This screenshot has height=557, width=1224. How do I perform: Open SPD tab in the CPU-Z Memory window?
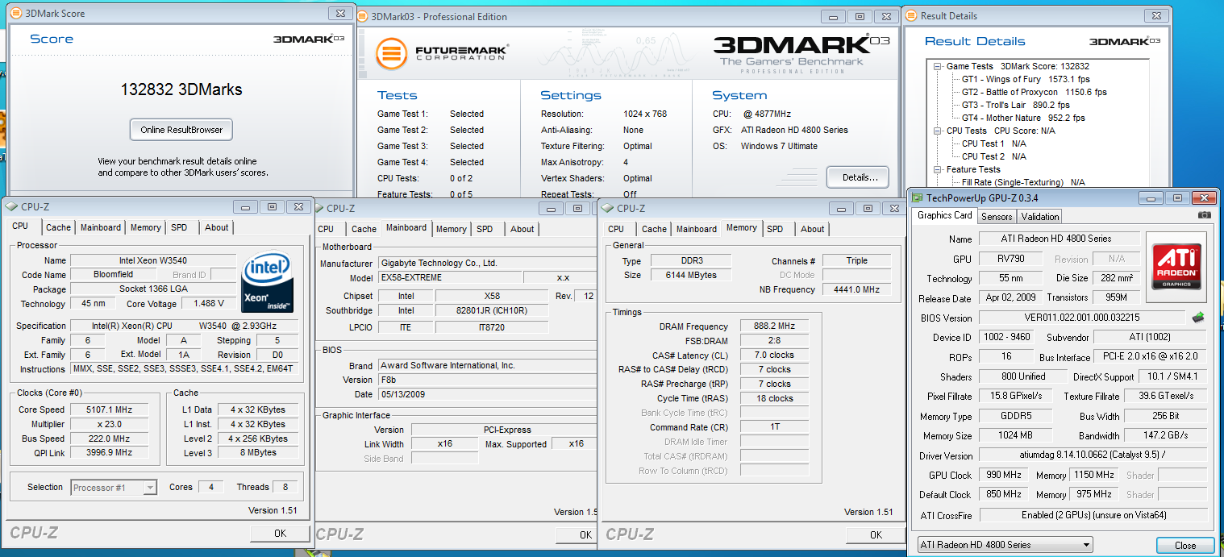pos(775,229)
